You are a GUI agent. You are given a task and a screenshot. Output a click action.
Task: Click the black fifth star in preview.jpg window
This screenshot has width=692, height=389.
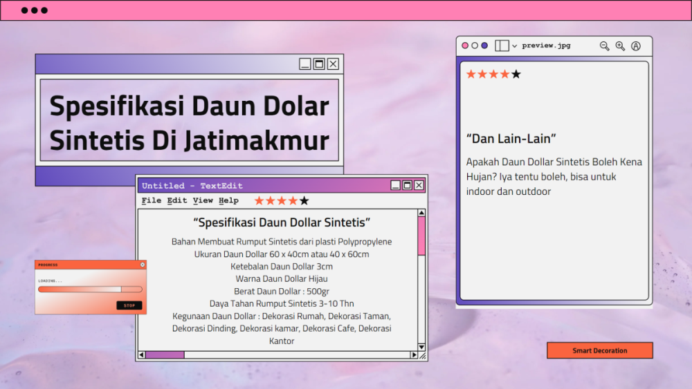[x=516, y=74]
